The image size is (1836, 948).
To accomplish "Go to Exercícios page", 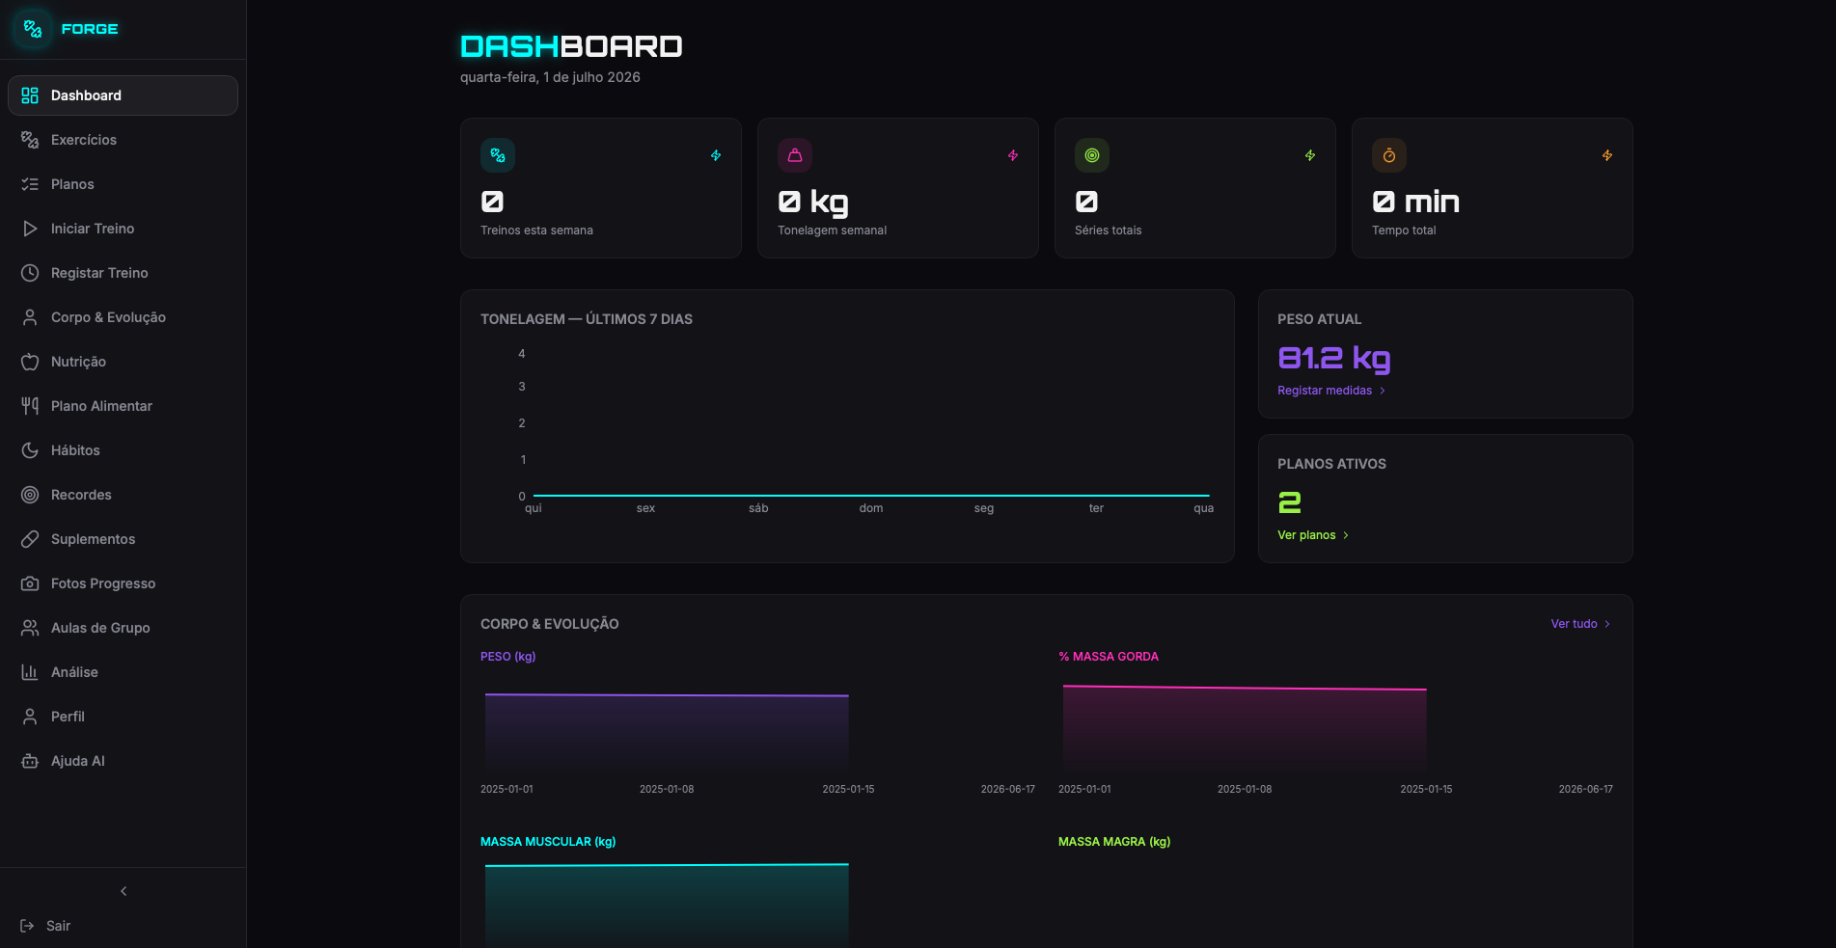I will point(123,140).
